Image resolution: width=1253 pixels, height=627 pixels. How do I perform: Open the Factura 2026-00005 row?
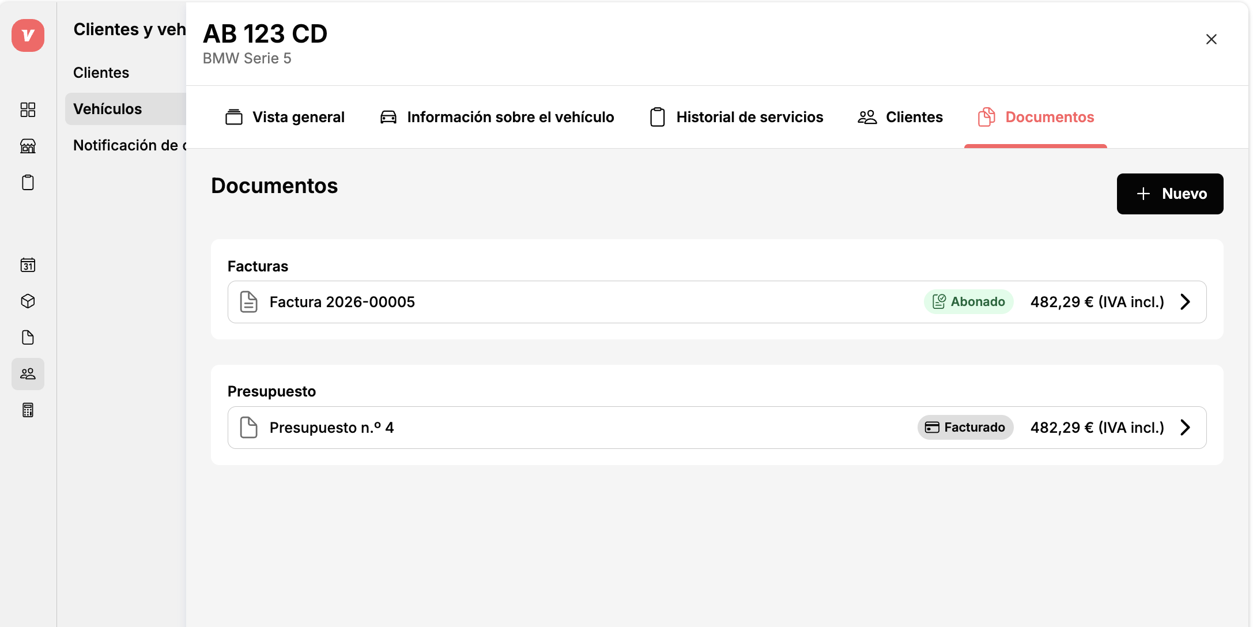(717, 302)
